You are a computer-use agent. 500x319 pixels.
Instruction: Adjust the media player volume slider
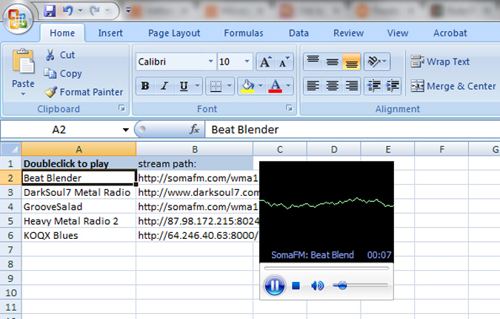341,285
